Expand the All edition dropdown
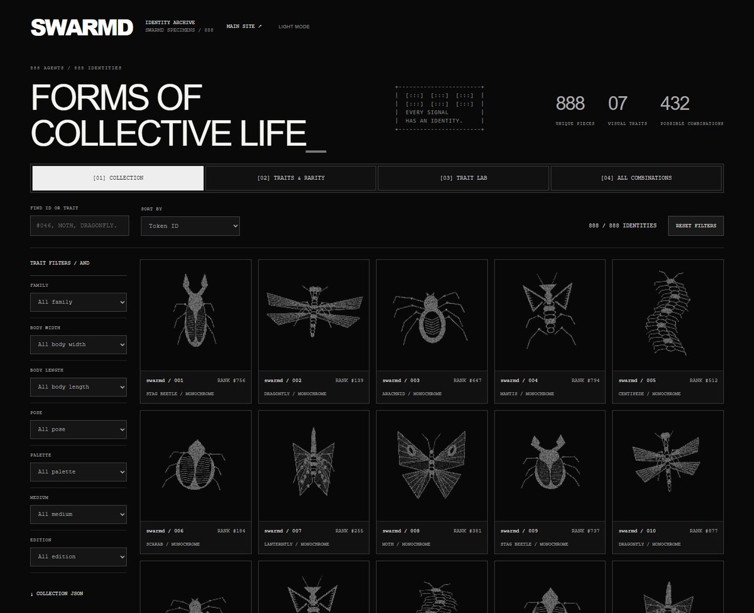Image resolution: width=754 pixels, height=613 pixels. tap(79, 556)
